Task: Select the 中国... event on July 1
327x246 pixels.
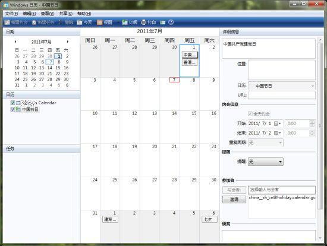Action: [190, 55]
